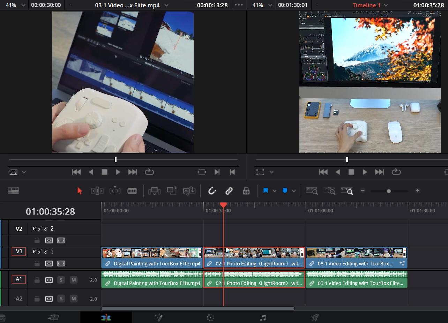
Task: Click the Replace clip toolbar icon
Action: (x=189, y=191)
